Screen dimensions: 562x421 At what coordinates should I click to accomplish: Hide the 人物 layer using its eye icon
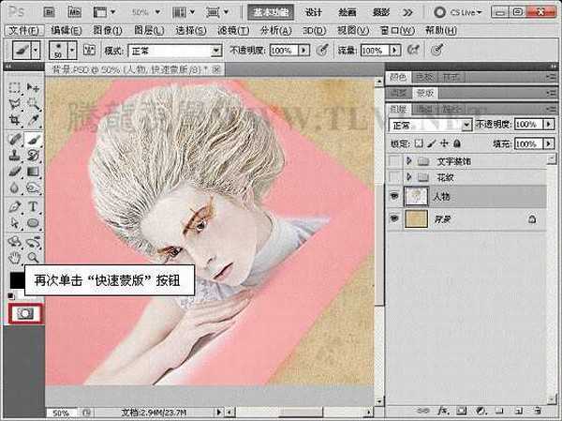point(392,197)
